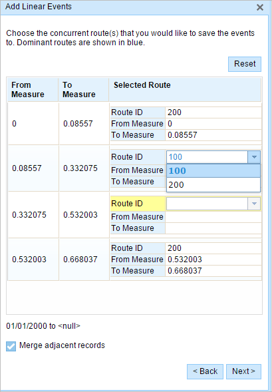Open the empty highlighted Route ID dropdown
Image resolution: width=272 pixels, height=392 pixels.
[254, 204]
